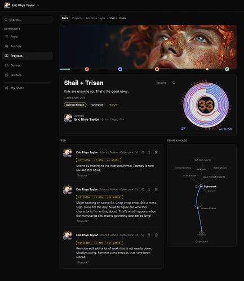Click the revision badge on the 1d post

click(99, 160)
